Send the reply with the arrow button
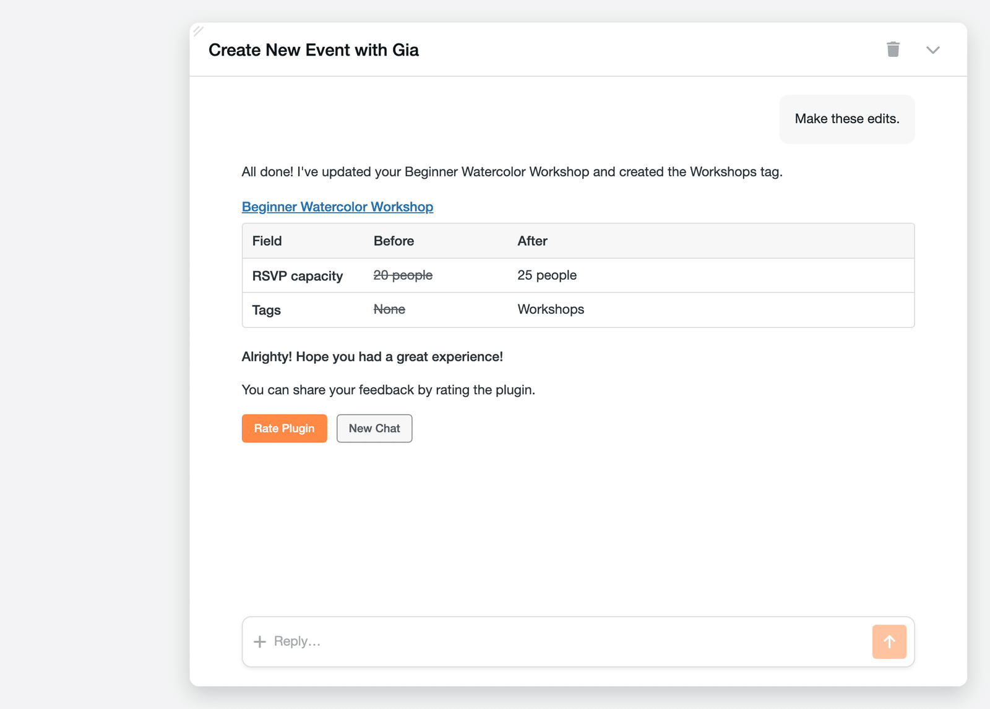Screen dimensions: 990x709 click(889, 642)
